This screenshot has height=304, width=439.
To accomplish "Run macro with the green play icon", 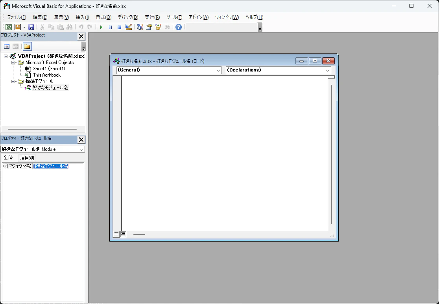I will point(101,27).
